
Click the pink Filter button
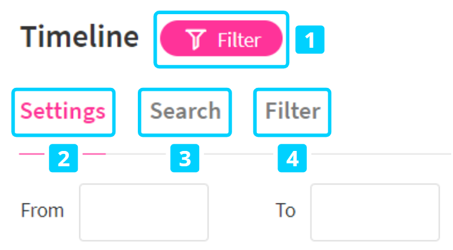point(221,39)
